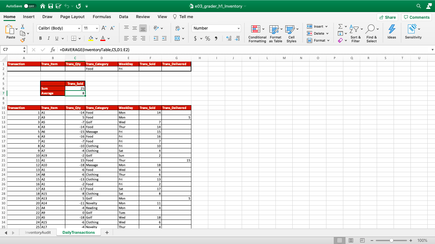Viewport: 435px width, 244px height.
Task: Switch to the Formulas ribbon tab
Action: (x=102, y=17)
